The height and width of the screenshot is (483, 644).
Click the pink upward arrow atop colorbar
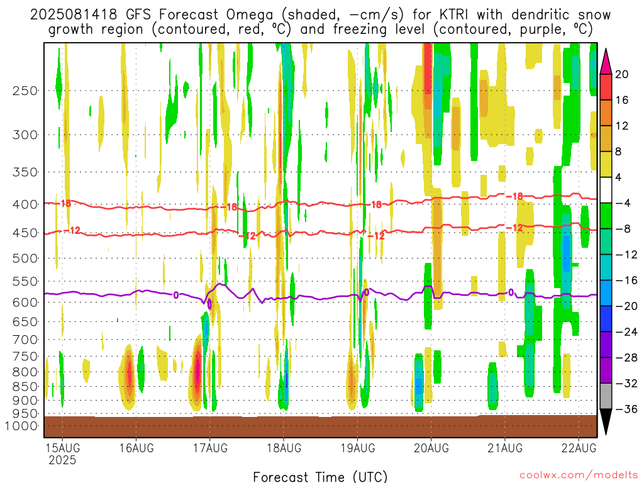pos(606,62)
